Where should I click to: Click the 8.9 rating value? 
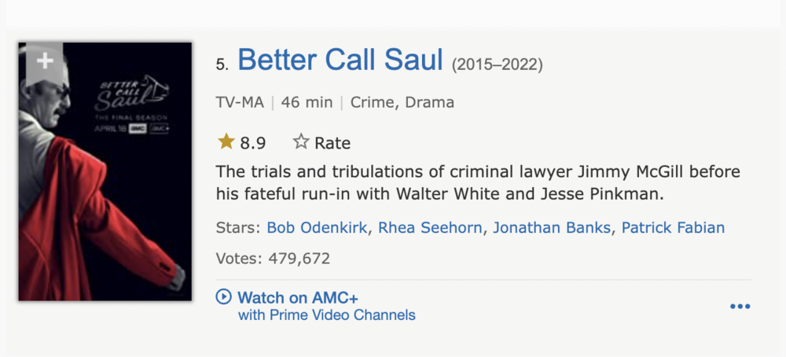[252, 143]
